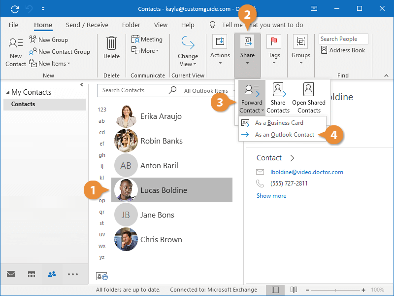
Task: Click the Show more link
Action: click(x=271, y=196)
